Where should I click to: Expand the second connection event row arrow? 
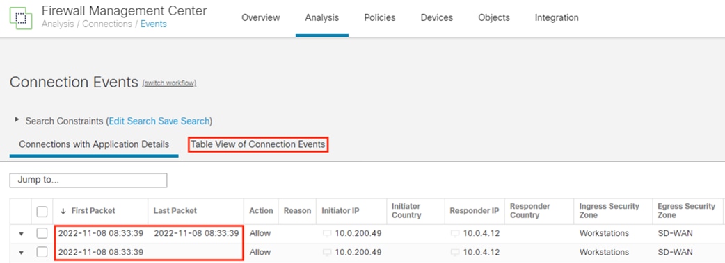[21, 253]
